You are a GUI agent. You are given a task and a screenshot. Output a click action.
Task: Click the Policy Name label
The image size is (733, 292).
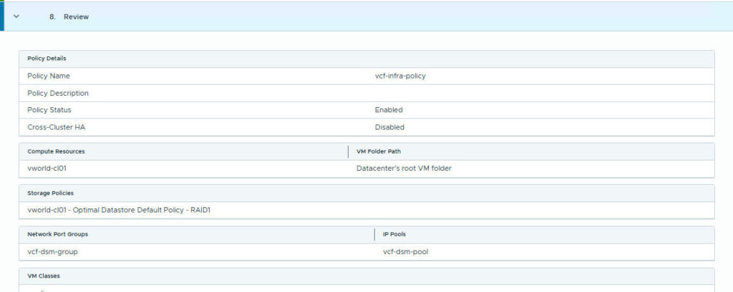49,76
